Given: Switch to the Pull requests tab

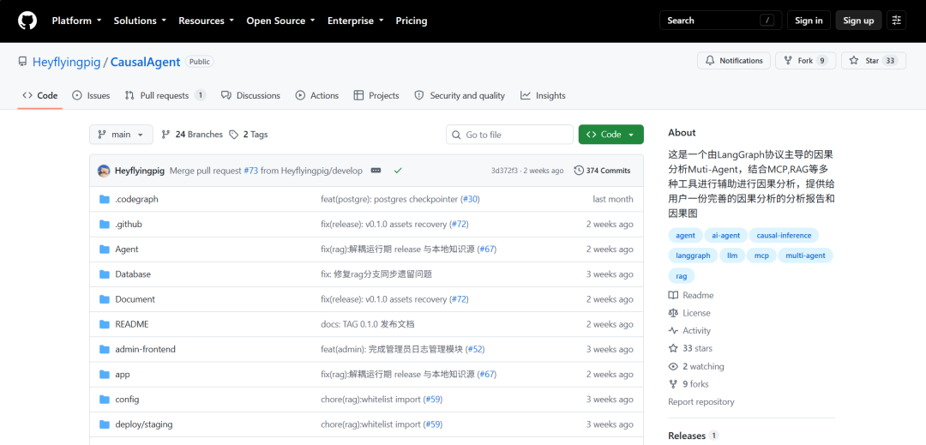Looking at the screenshot, I should [x=165, y=96].
